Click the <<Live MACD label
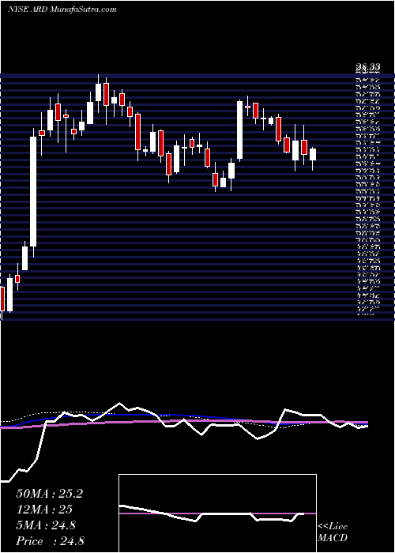 (333, 532)
